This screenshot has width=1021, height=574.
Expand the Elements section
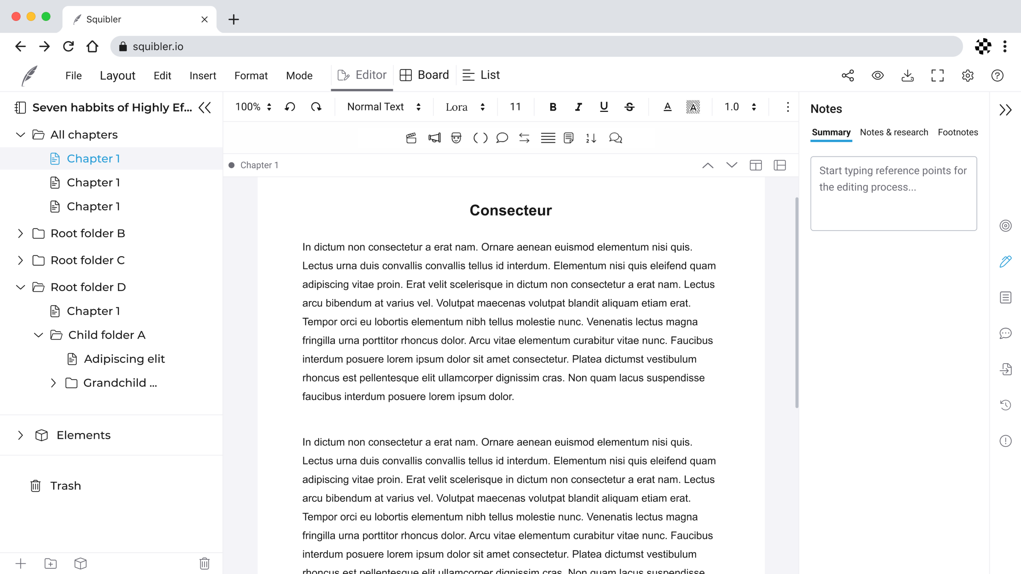tap(21, 435)
